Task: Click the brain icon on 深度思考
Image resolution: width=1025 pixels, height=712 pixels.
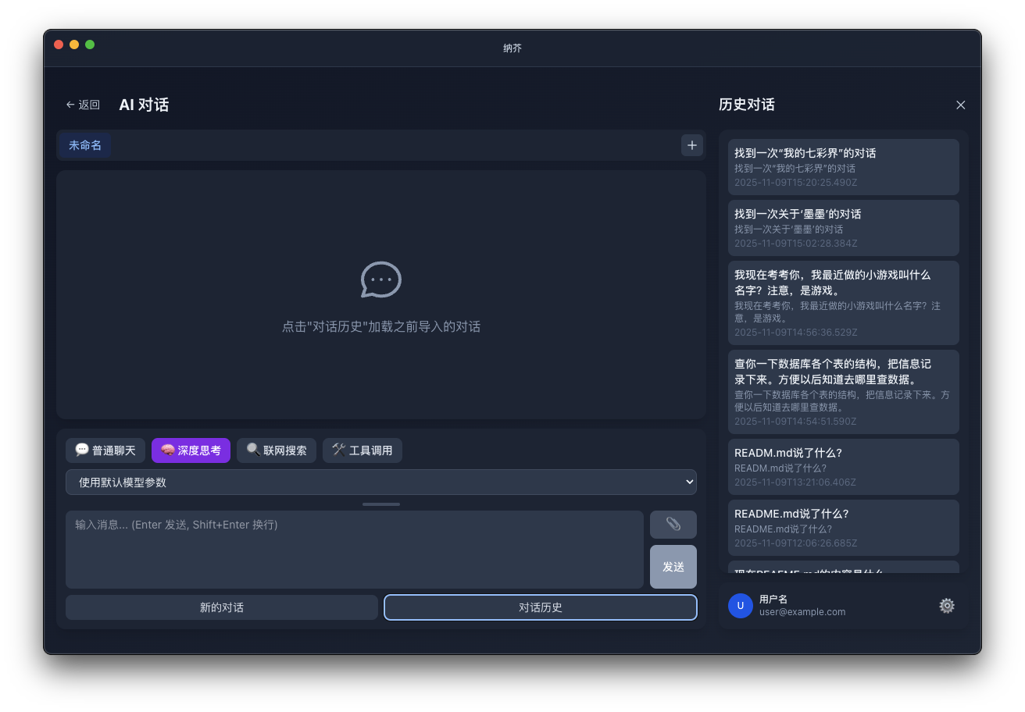Action: point(166,450)
